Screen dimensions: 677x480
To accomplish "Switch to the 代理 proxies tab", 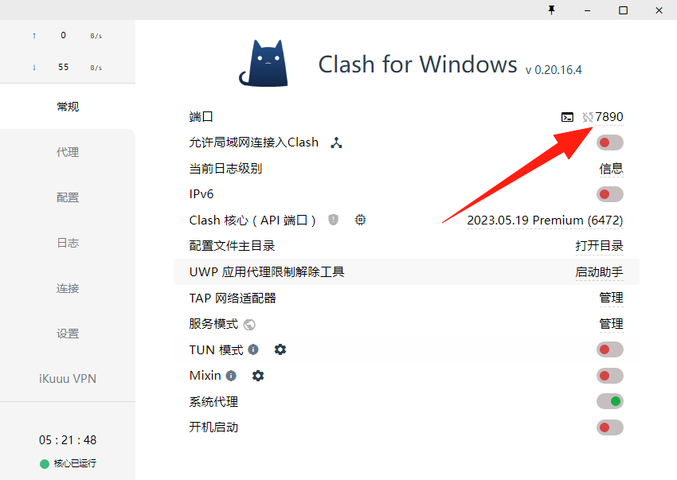I will coord(68,152).
